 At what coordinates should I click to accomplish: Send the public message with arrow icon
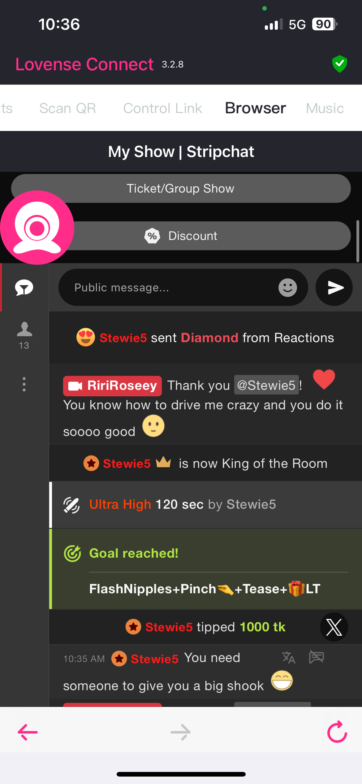pos(334,287)
